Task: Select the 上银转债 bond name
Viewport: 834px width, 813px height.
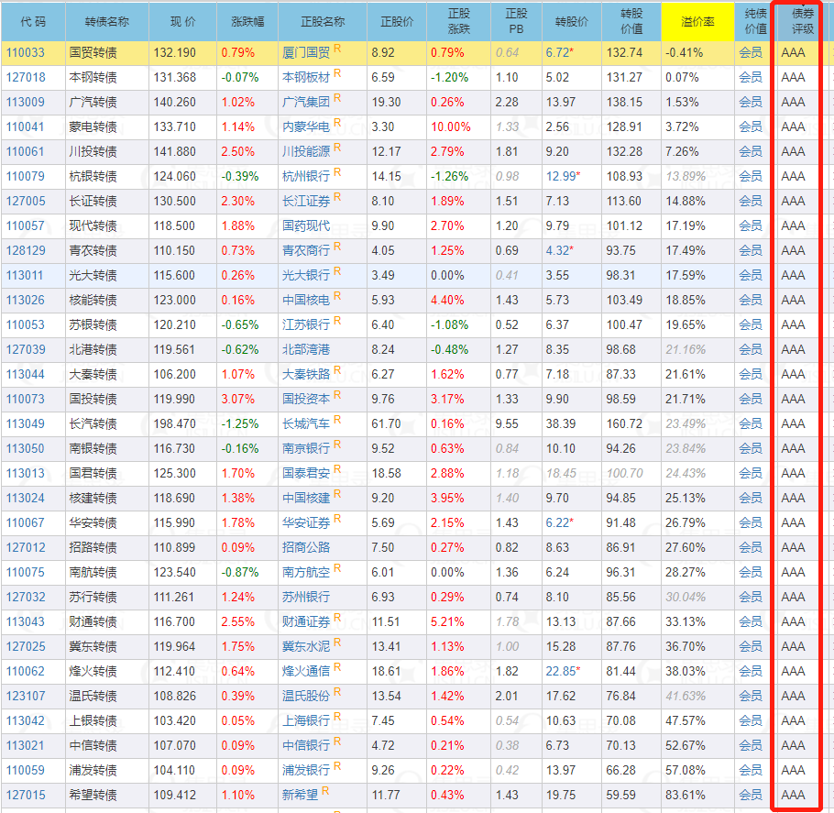Action: (93, 721)
